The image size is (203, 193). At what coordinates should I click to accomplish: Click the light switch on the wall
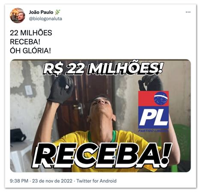coord(29,90)
